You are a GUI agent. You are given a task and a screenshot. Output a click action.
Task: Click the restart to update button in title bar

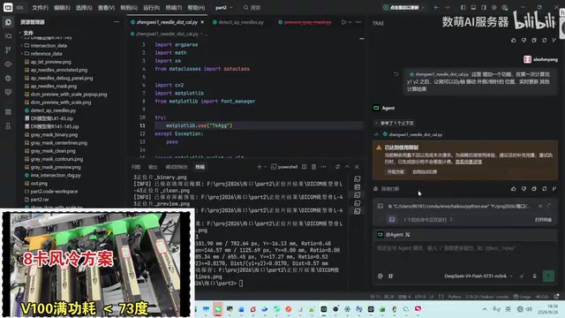point(403,8)
